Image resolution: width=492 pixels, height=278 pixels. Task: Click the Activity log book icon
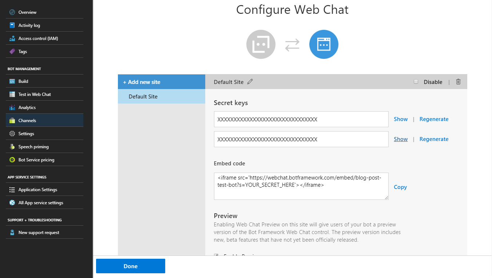[x=12, y=25]
